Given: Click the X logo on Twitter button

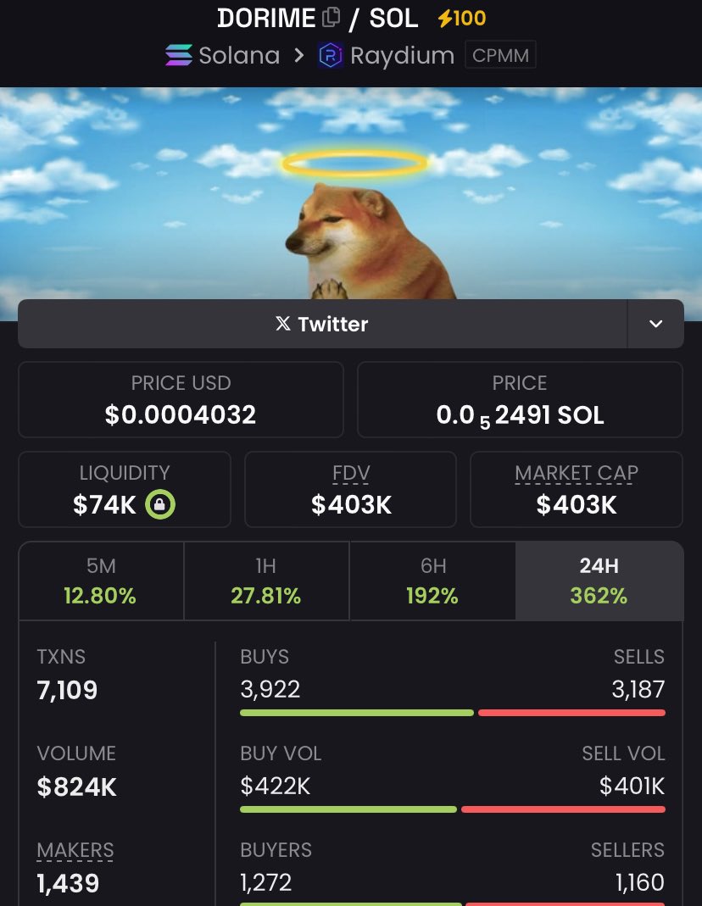Looking at the screenshot, I should (x=283, y=324).
